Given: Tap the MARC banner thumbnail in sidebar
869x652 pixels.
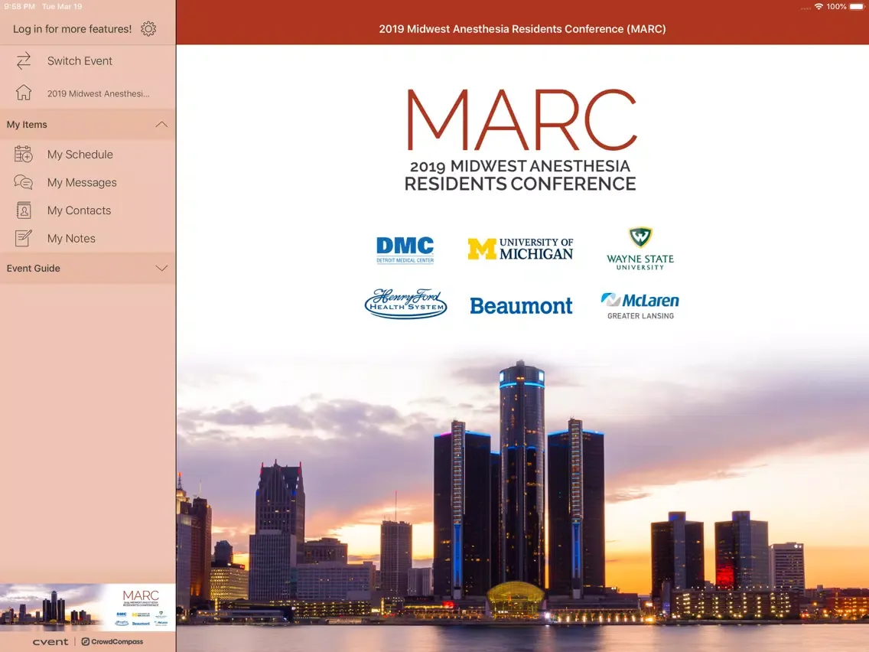Looking at the screenshot, I should [87, 607].
